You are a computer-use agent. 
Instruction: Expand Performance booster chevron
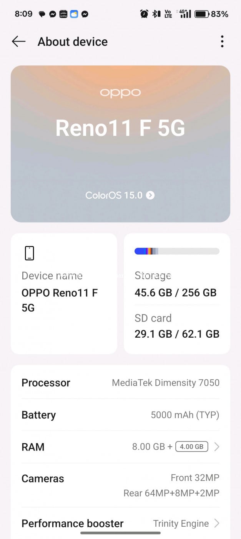click(217, 523)
